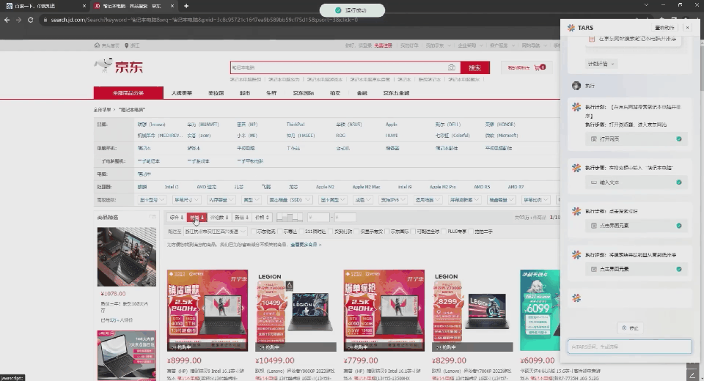Expand the IPv6 support filter dropdown

point(392,200)
